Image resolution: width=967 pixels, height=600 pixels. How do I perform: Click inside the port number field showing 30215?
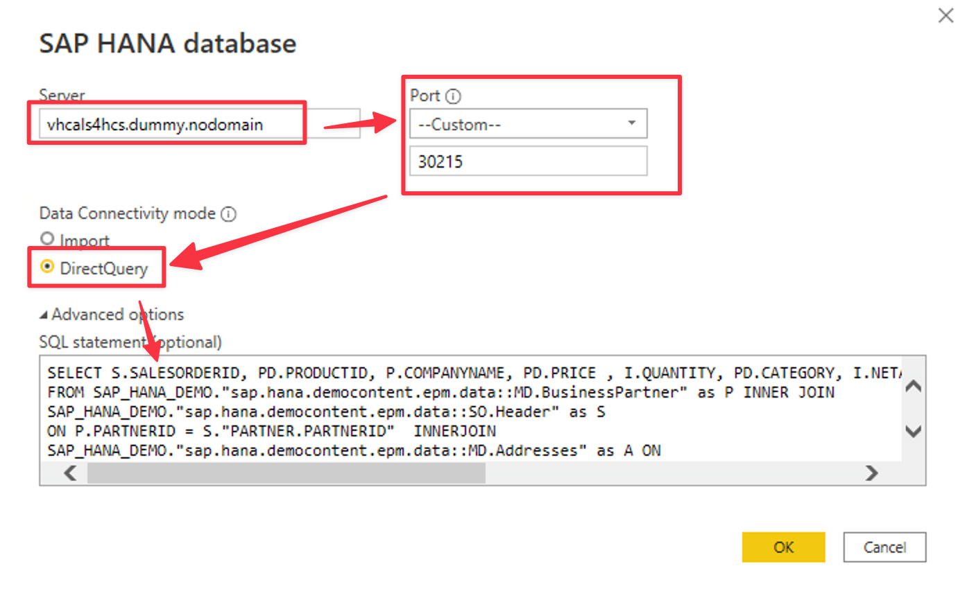[529, 161]
